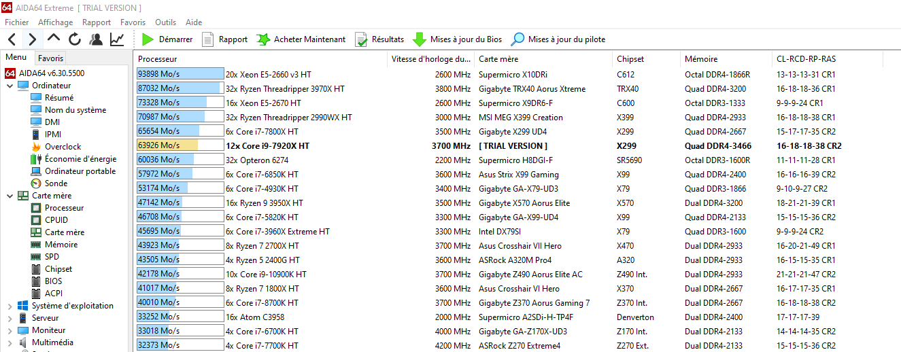Sort by Vitesse d'horloge column header
The height and width of the screenshot is (352, 901).
(430, 59)
